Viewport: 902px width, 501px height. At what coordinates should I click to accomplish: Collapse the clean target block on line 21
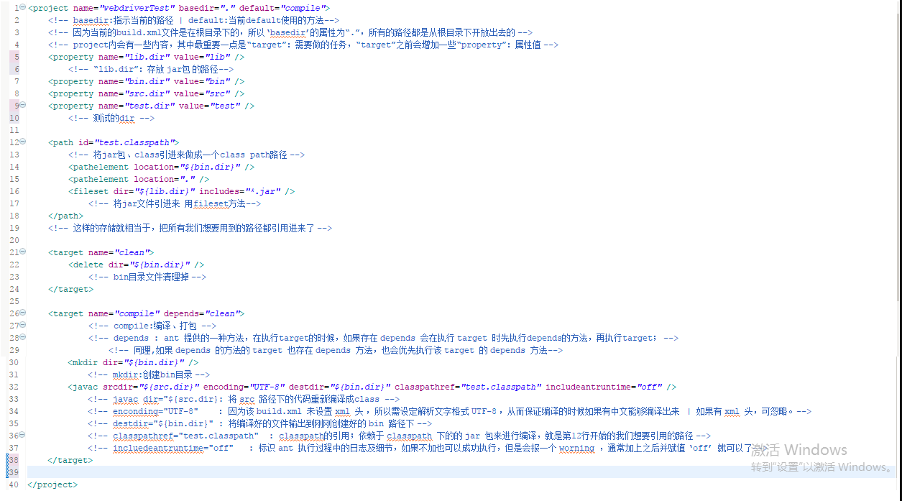tap(22, 252)
